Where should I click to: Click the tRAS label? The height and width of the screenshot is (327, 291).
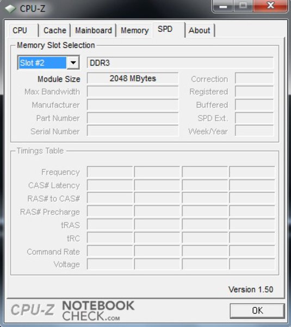(71, 225)
